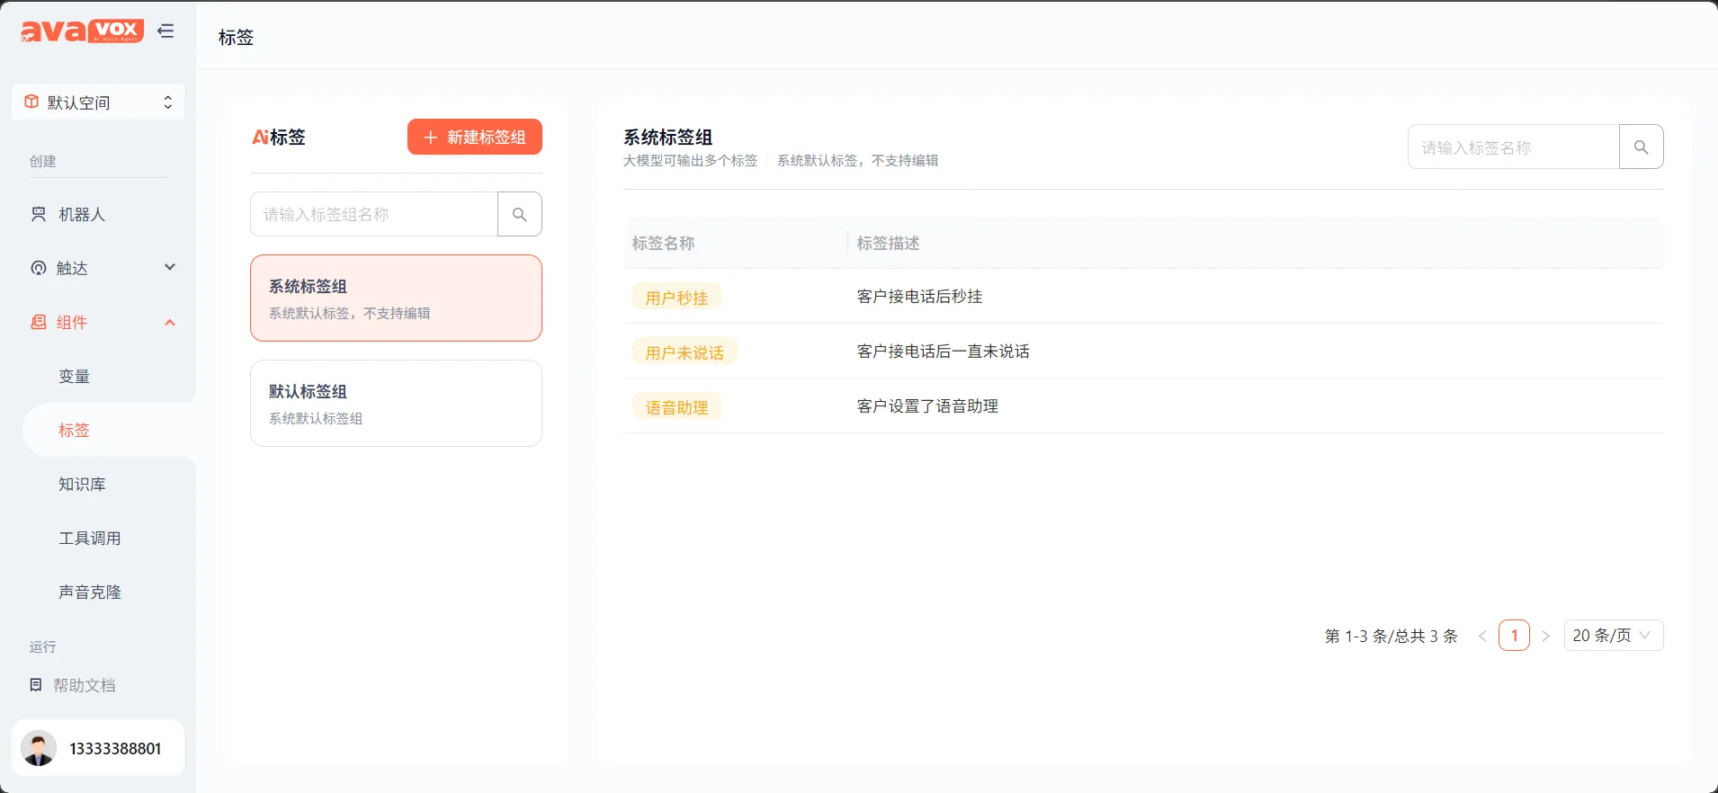The image size is (1718, 793).
Task: Open 知识库 in the sidebar
Action: coord(82,485)
